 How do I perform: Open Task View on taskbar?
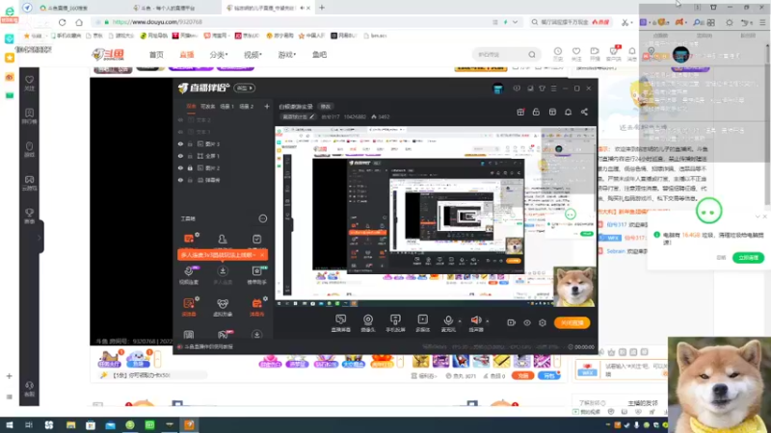[x=29, y=424]
